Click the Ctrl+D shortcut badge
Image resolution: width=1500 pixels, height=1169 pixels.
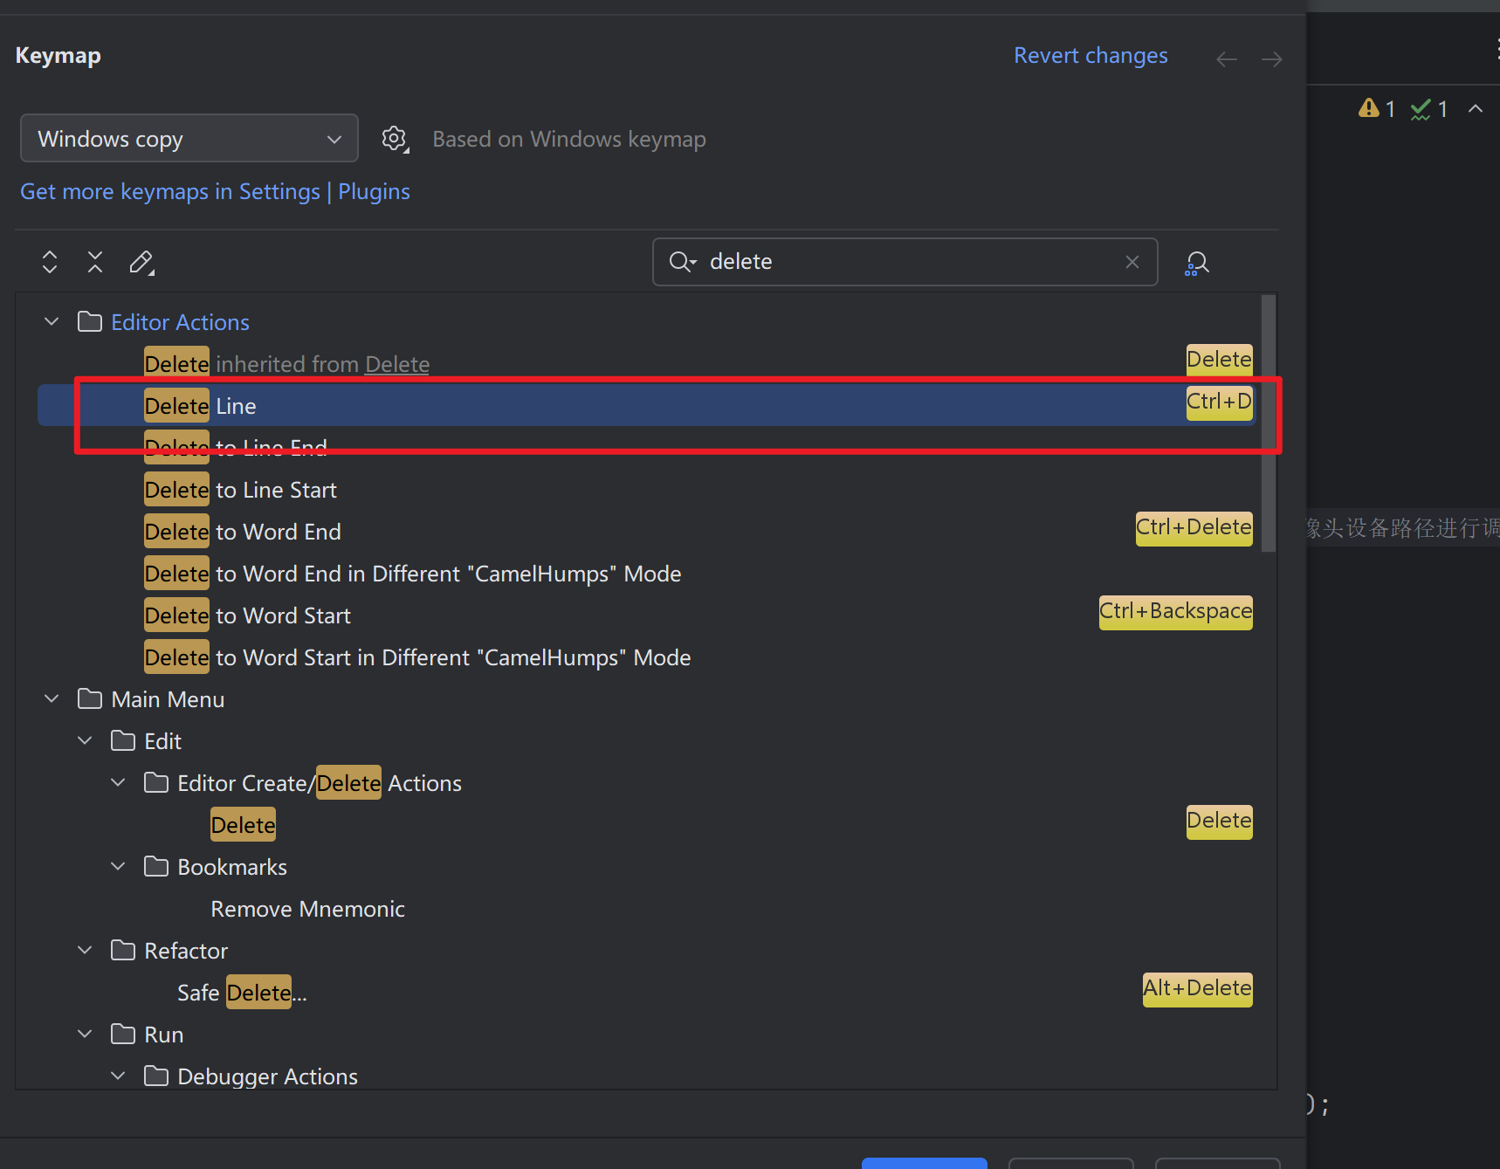pos(1219,402)
